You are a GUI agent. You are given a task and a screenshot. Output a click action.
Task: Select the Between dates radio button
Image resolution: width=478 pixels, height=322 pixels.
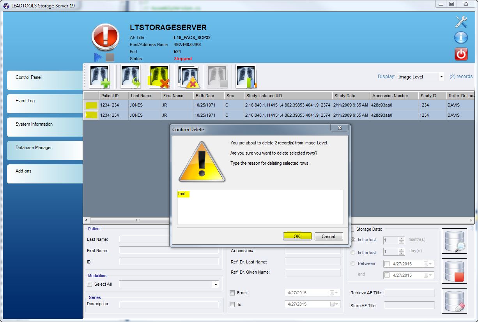353,263
